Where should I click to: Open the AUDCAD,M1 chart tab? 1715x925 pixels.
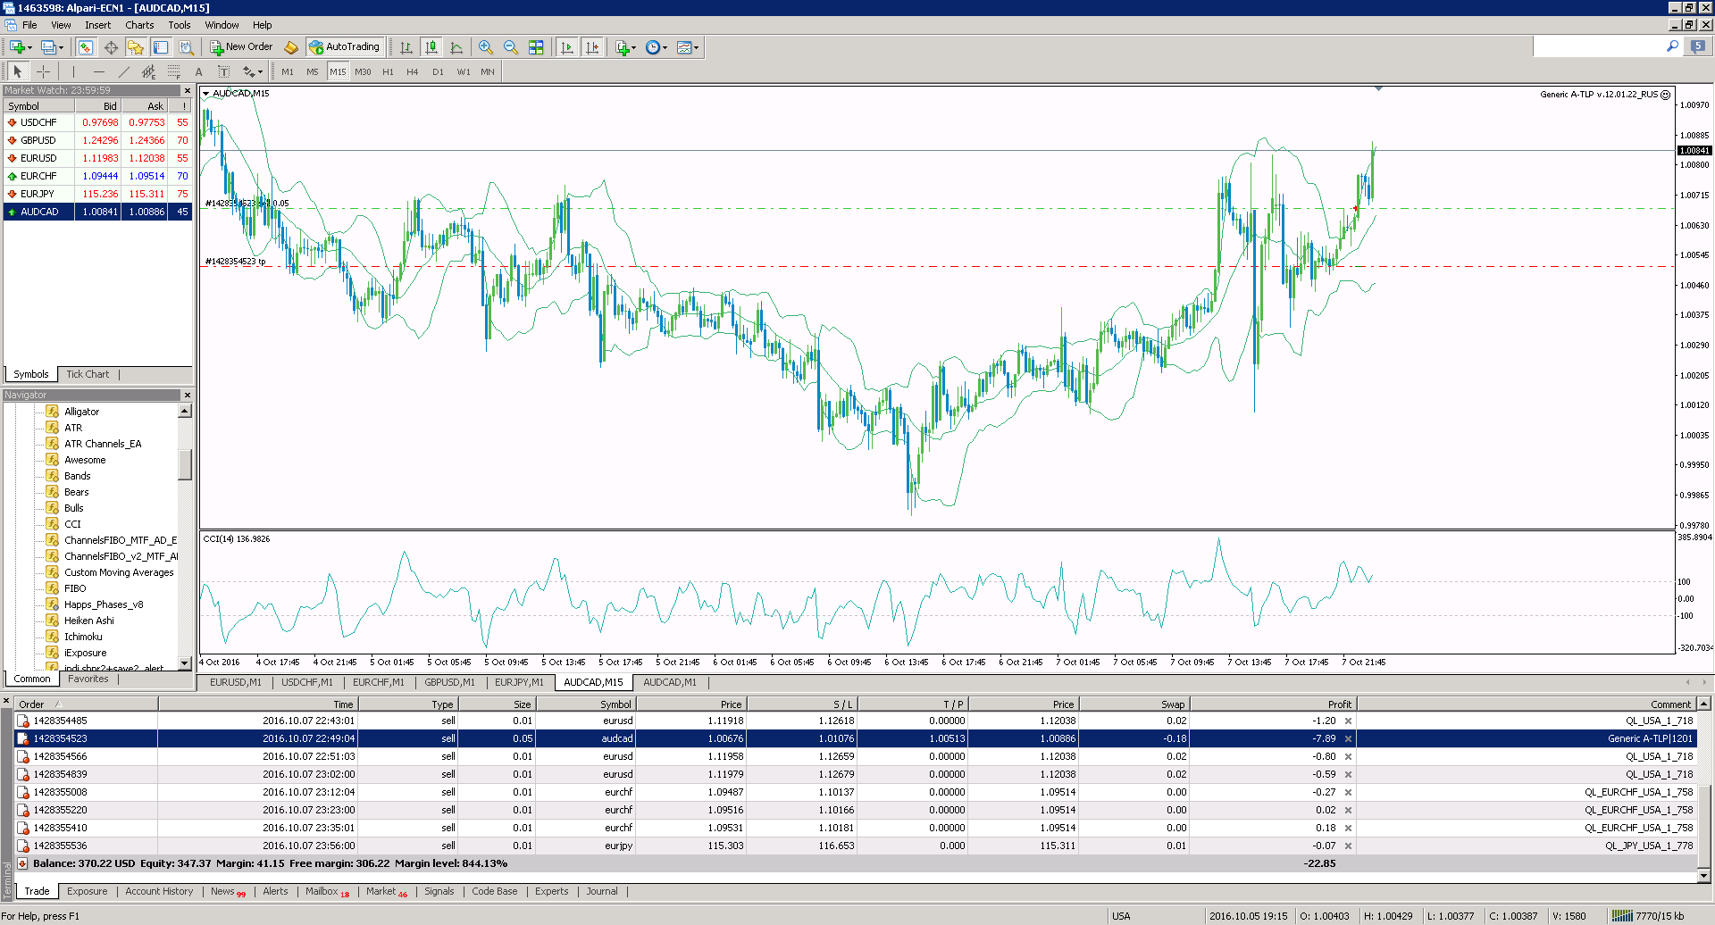670,682
